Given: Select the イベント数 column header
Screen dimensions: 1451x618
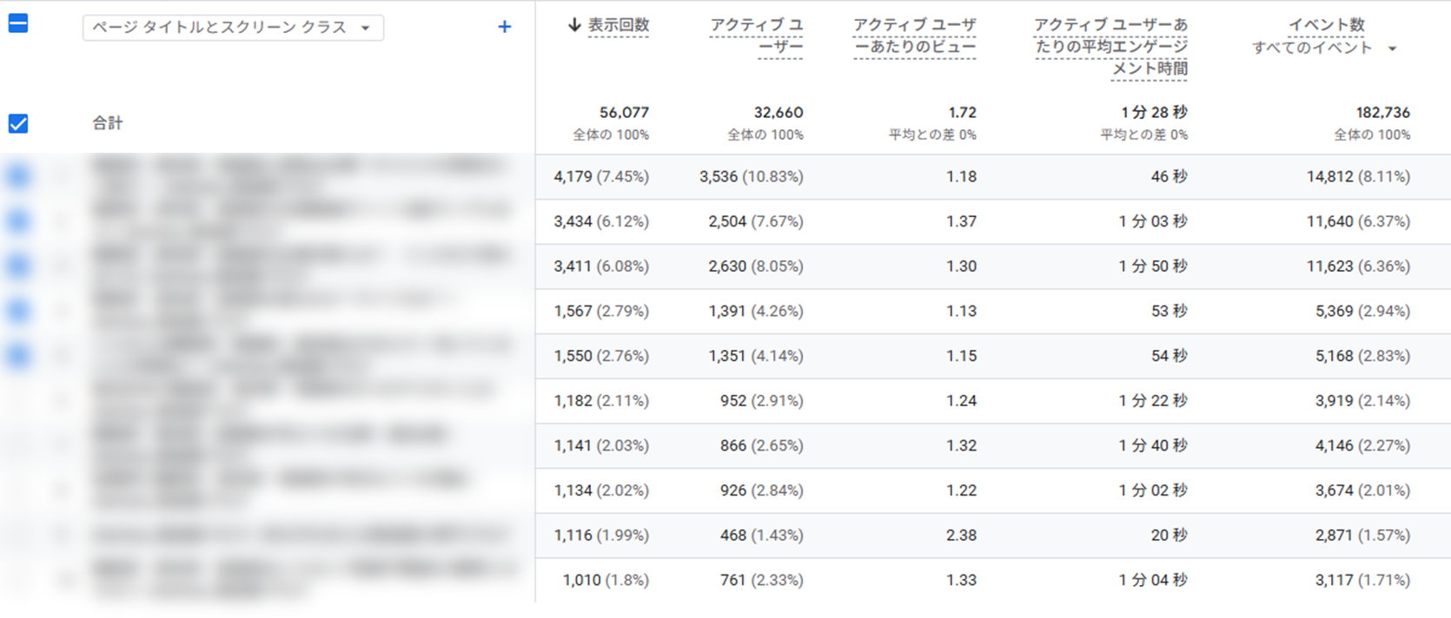Looking at the screenshot, I should click(1326, 25).
